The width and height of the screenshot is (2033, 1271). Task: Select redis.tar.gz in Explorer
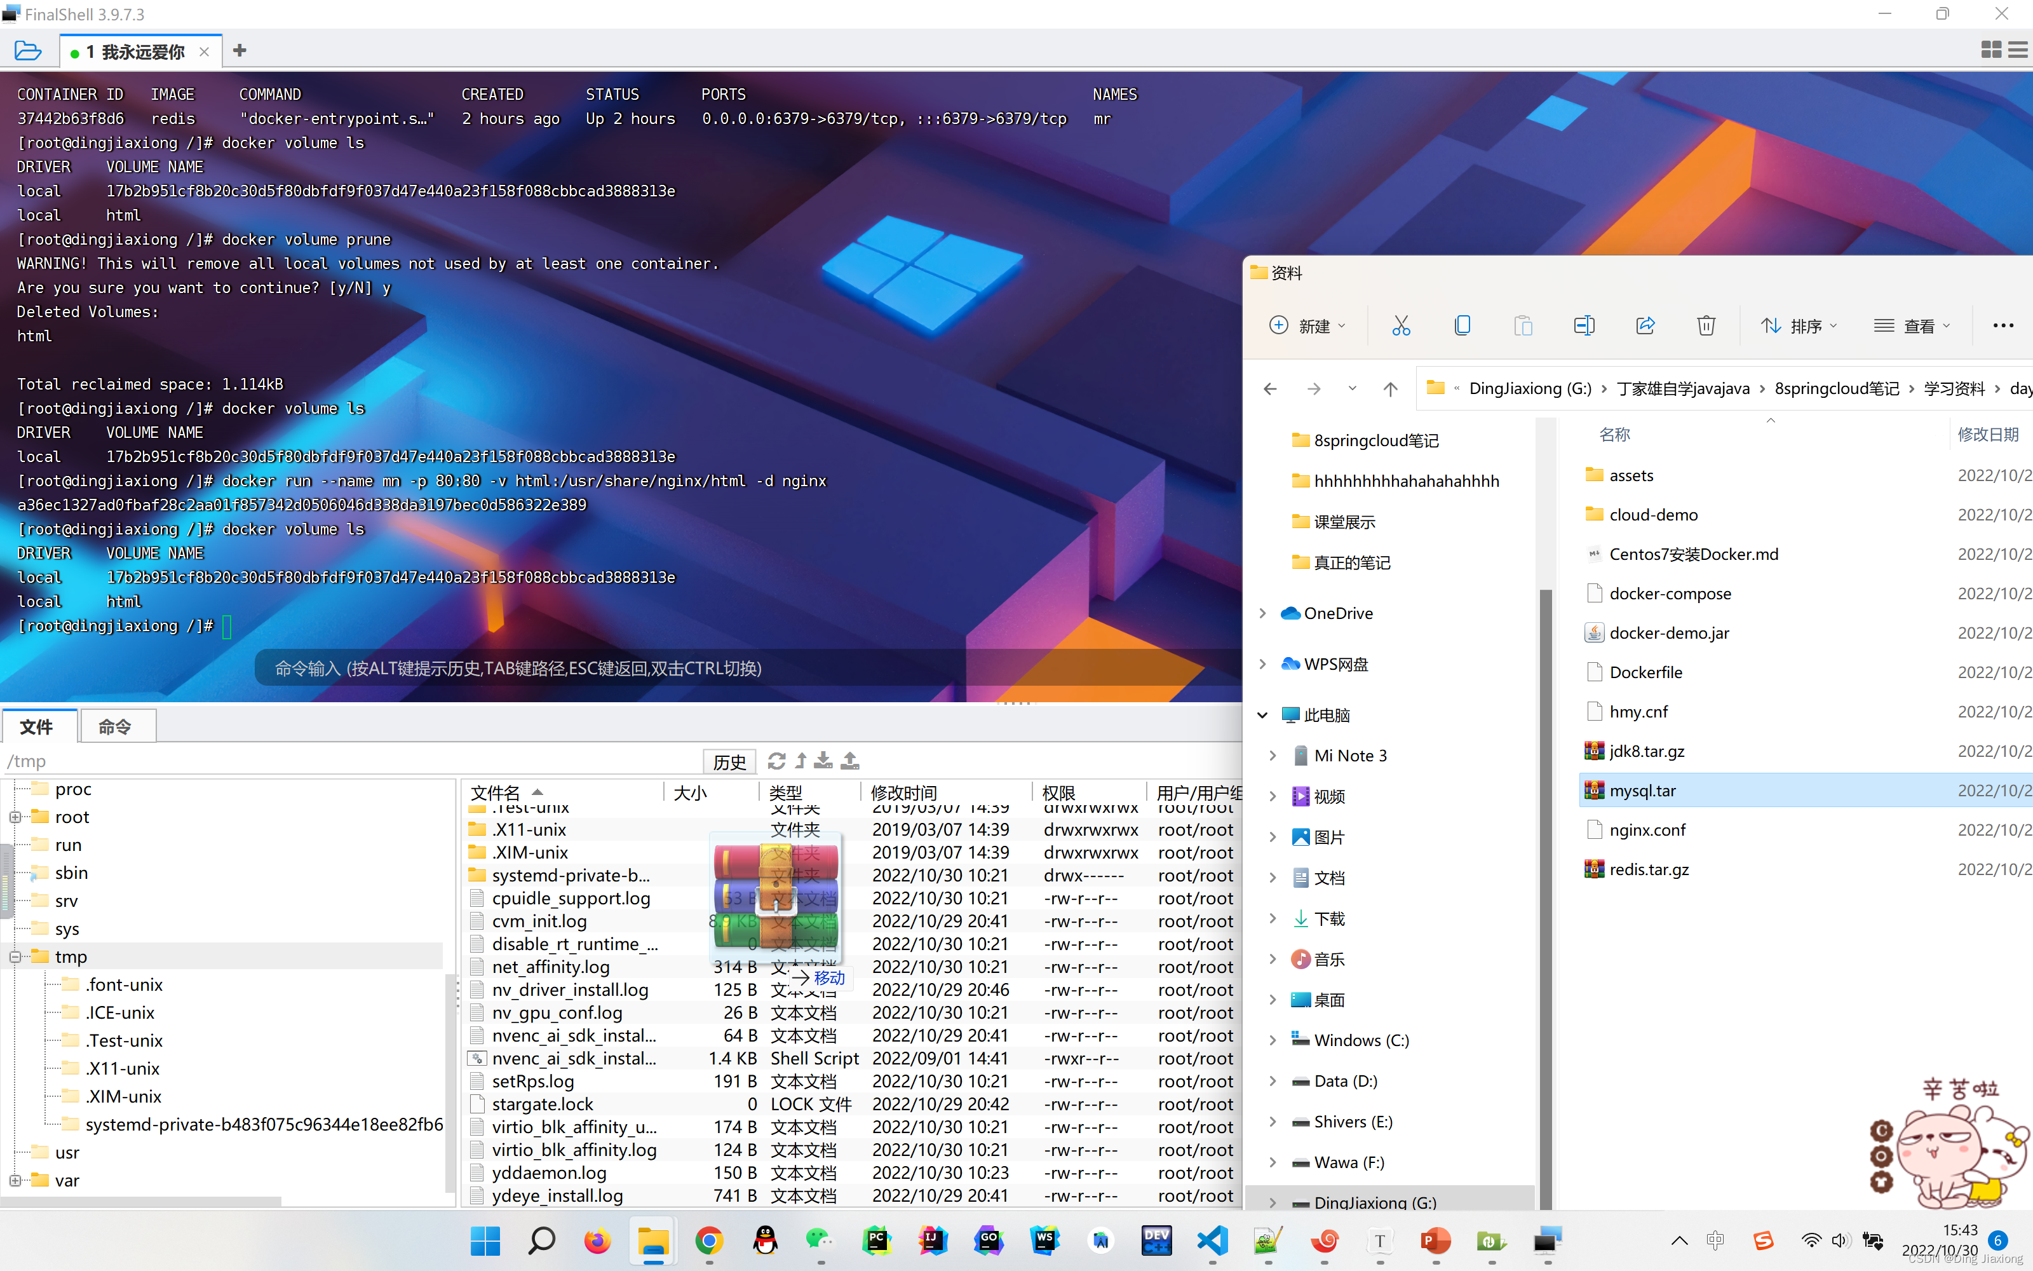pyautogui.click(x=1806, y=869)
